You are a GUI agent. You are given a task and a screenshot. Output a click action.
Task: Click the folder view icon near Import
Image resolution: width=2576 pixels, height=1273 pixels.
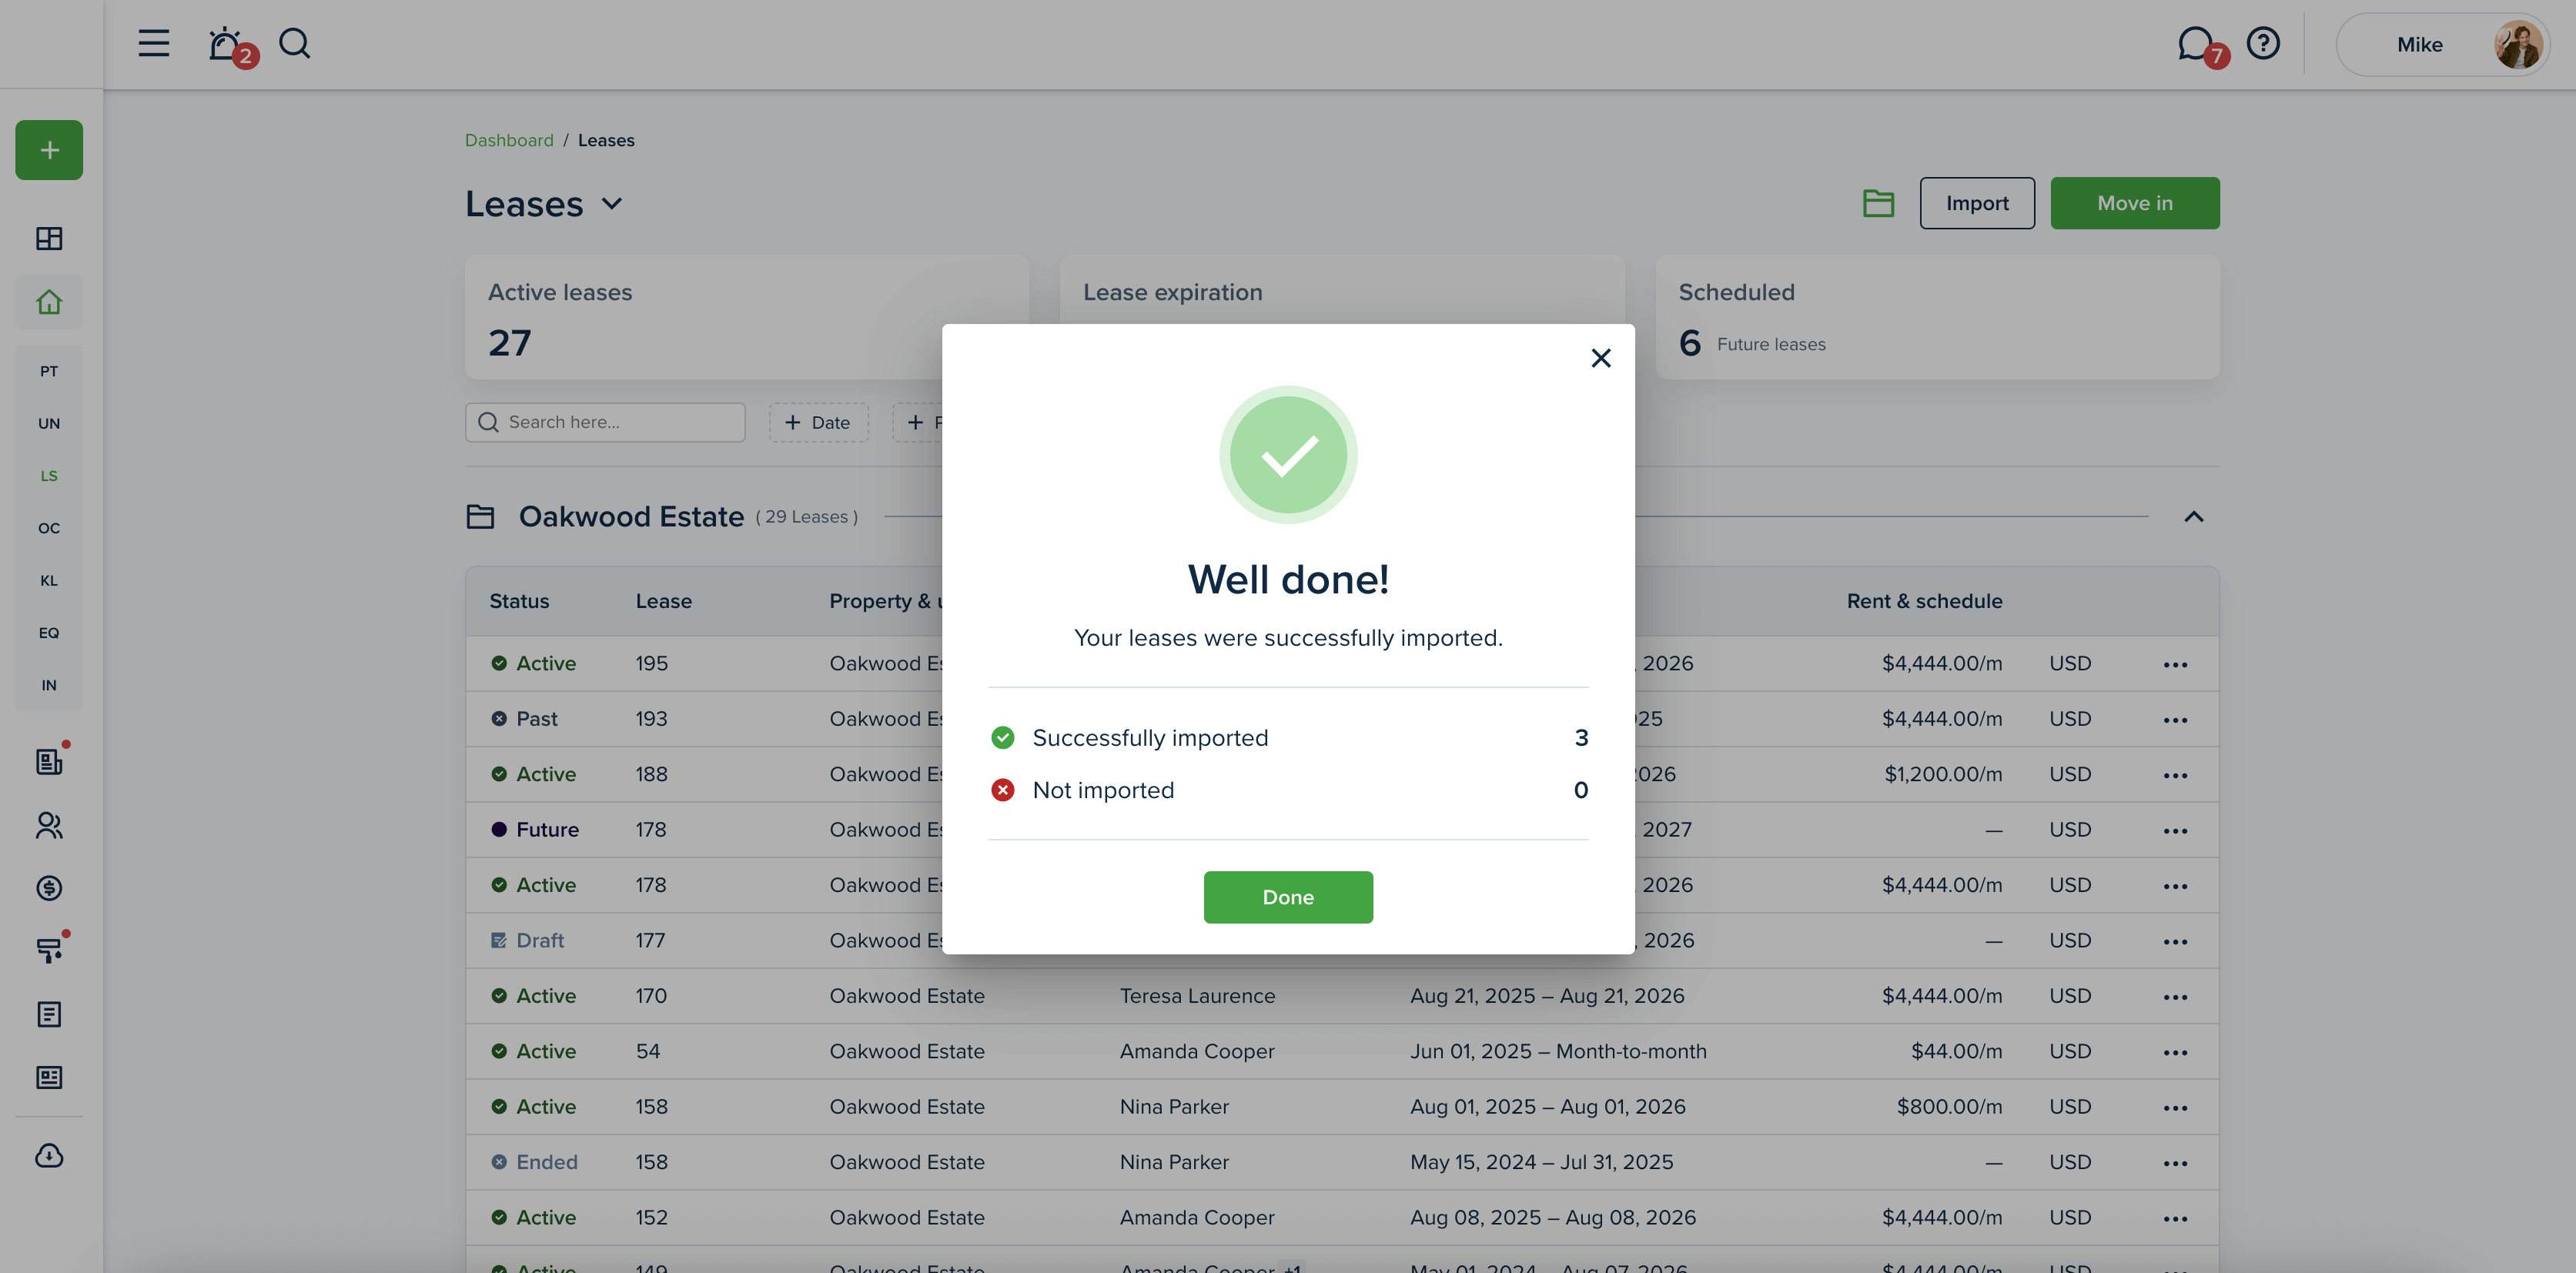pyautogui.click(x=1878, y=203)
